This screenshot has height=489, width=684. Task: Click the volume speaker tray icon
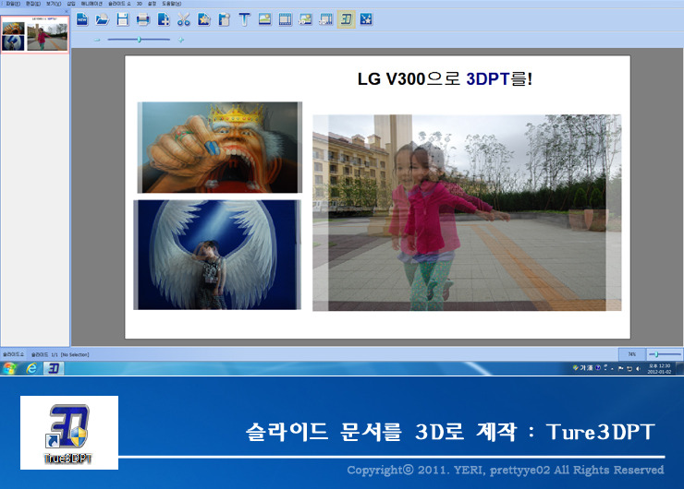pyautogui.click(x=638, y=368)
